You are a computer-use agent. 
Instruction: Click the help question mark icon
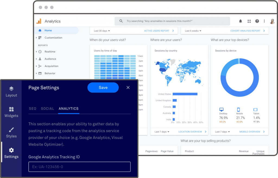pos(257,21)
